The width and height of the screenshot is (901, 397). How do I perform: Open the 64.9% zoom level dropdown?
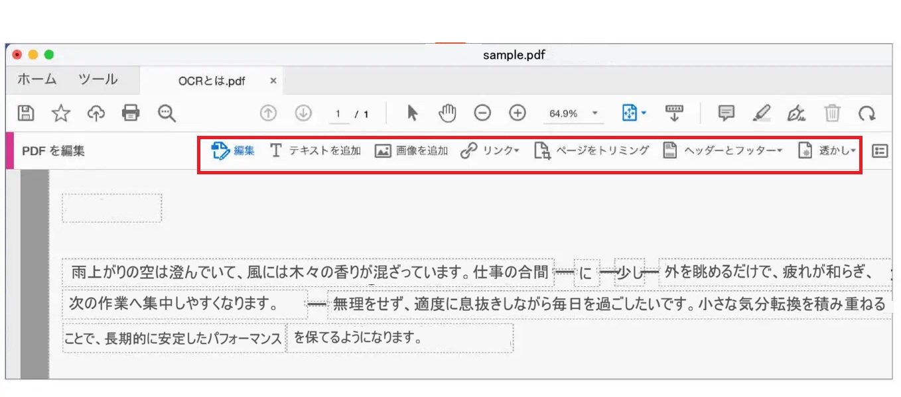pyautogui.click(x=573, y=113)
